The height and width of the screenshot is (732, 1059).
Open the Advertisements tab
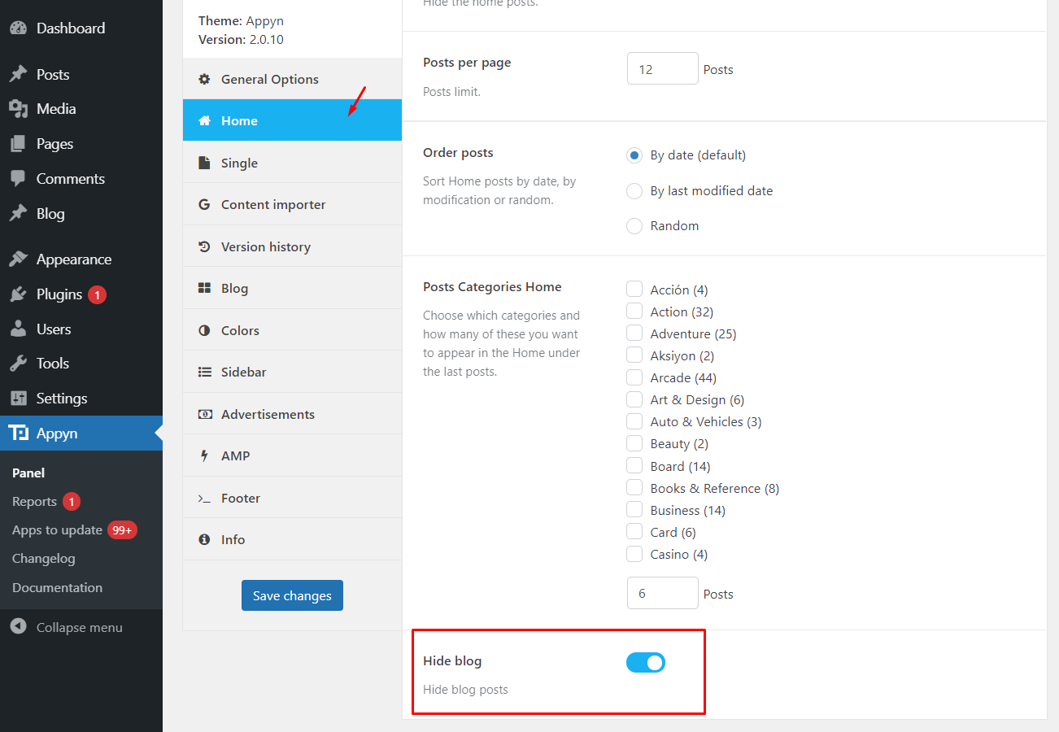pos(292,414)
